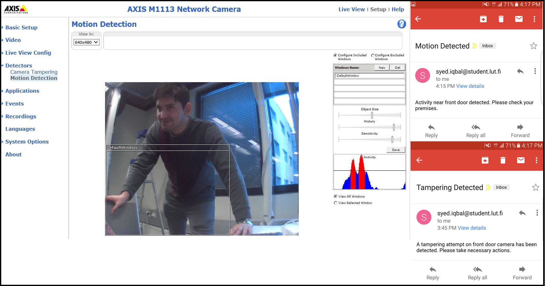545x286 pixels.
Task: Forward the Tampering Detected email
Action: (x=522, y=273)
